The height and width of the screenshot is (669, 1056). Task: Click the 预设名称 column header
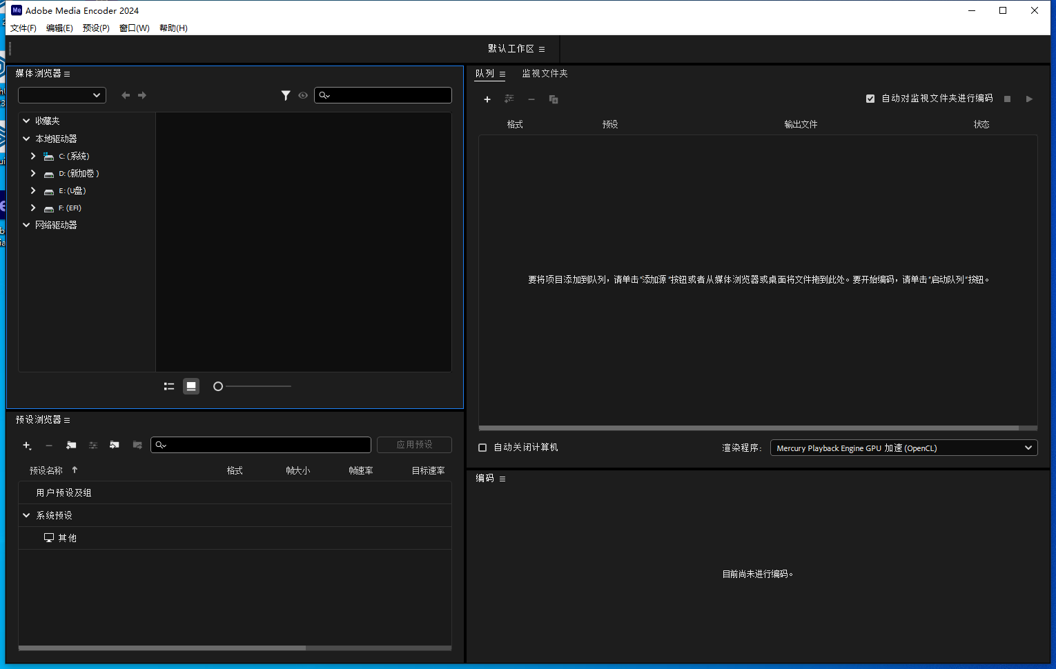click(46, 470)
